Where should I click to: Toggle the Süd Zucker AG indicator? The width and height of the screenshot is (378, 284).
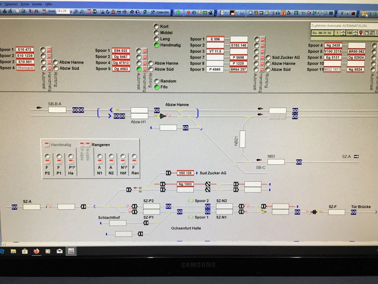point(268,57)
